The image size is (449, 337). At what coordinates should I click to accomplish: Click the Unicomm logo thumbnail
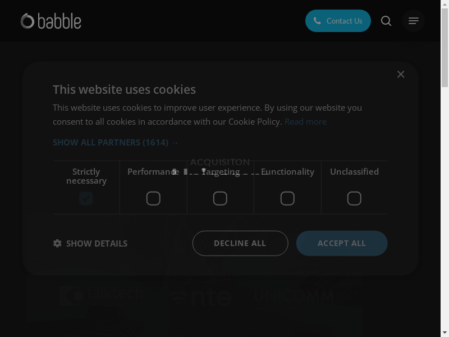(294, 297)
